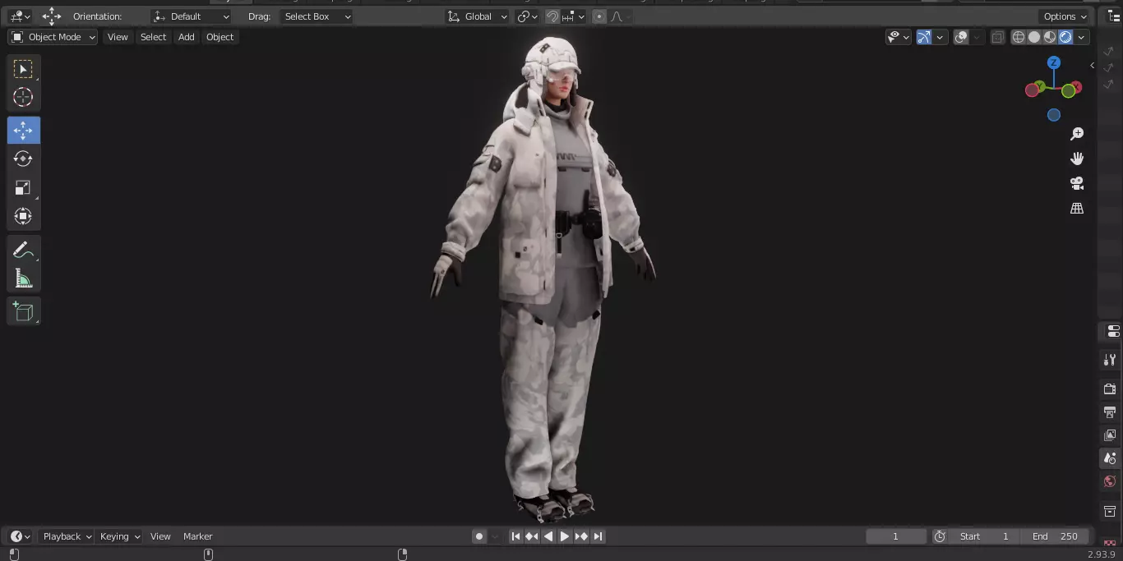The image size is (1123, 561).
Task: Select the Add Cube tool
Action: (23, 311)
